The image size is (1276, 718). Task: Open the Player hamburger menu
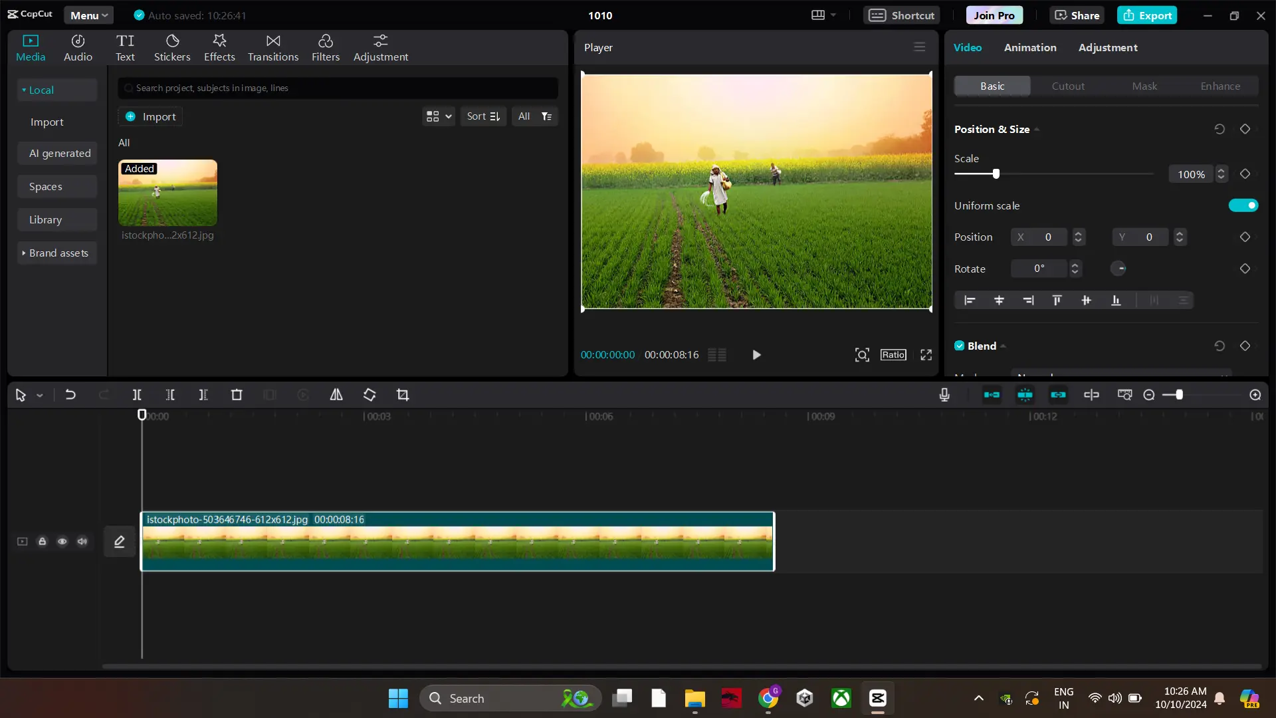click(920, 47)
